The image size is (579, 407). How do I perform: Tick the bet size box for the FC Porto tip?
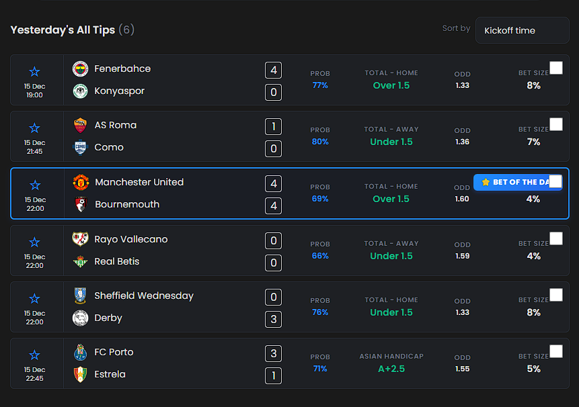(x=556, y=351)
